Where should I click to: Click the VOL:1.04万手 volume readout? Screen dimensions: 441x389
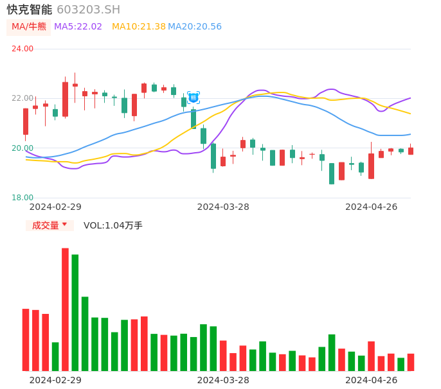pyautogui.click(x=113, y=225)
